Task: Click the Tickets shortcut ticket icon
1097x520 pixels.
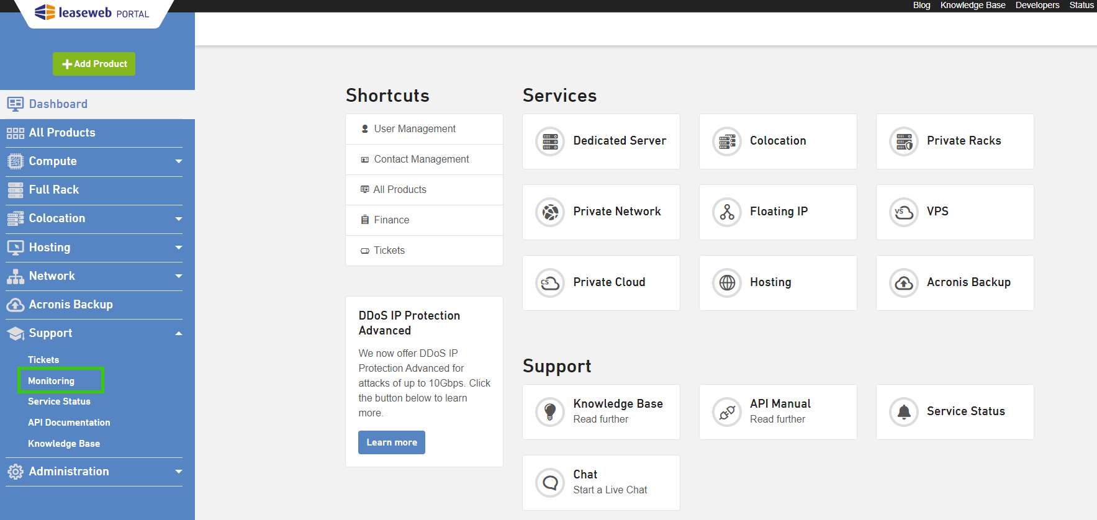Action: (365, 251)
